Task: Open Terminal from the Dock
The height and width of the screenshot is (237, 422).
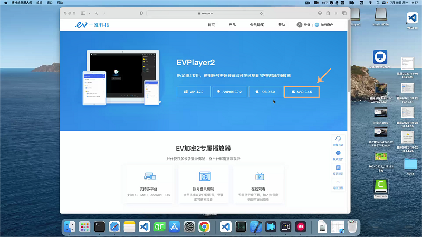Action: tap(100, 227)
